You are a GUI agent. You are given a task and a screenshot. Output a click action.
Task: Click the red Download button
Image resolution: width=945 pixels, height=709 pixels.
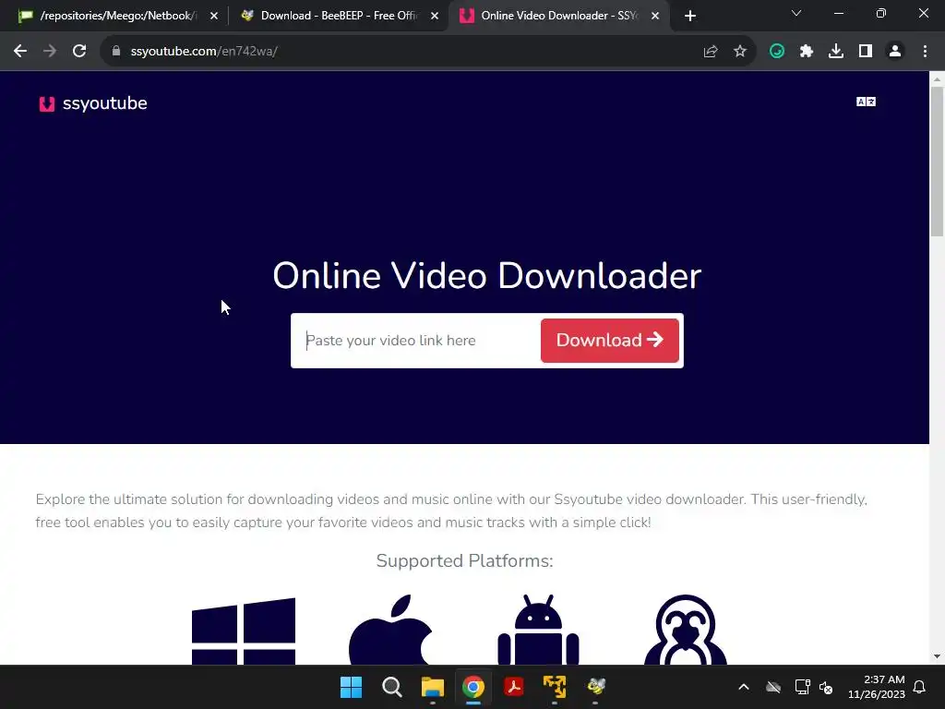[610, 341]
